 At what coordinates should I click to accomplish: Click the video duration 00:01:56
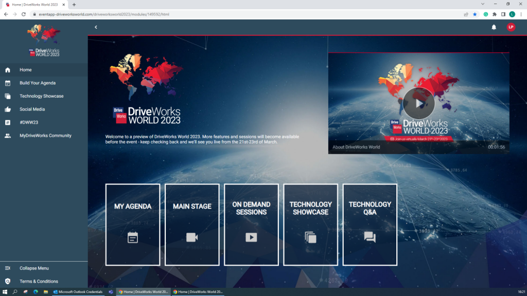[497, 147]
